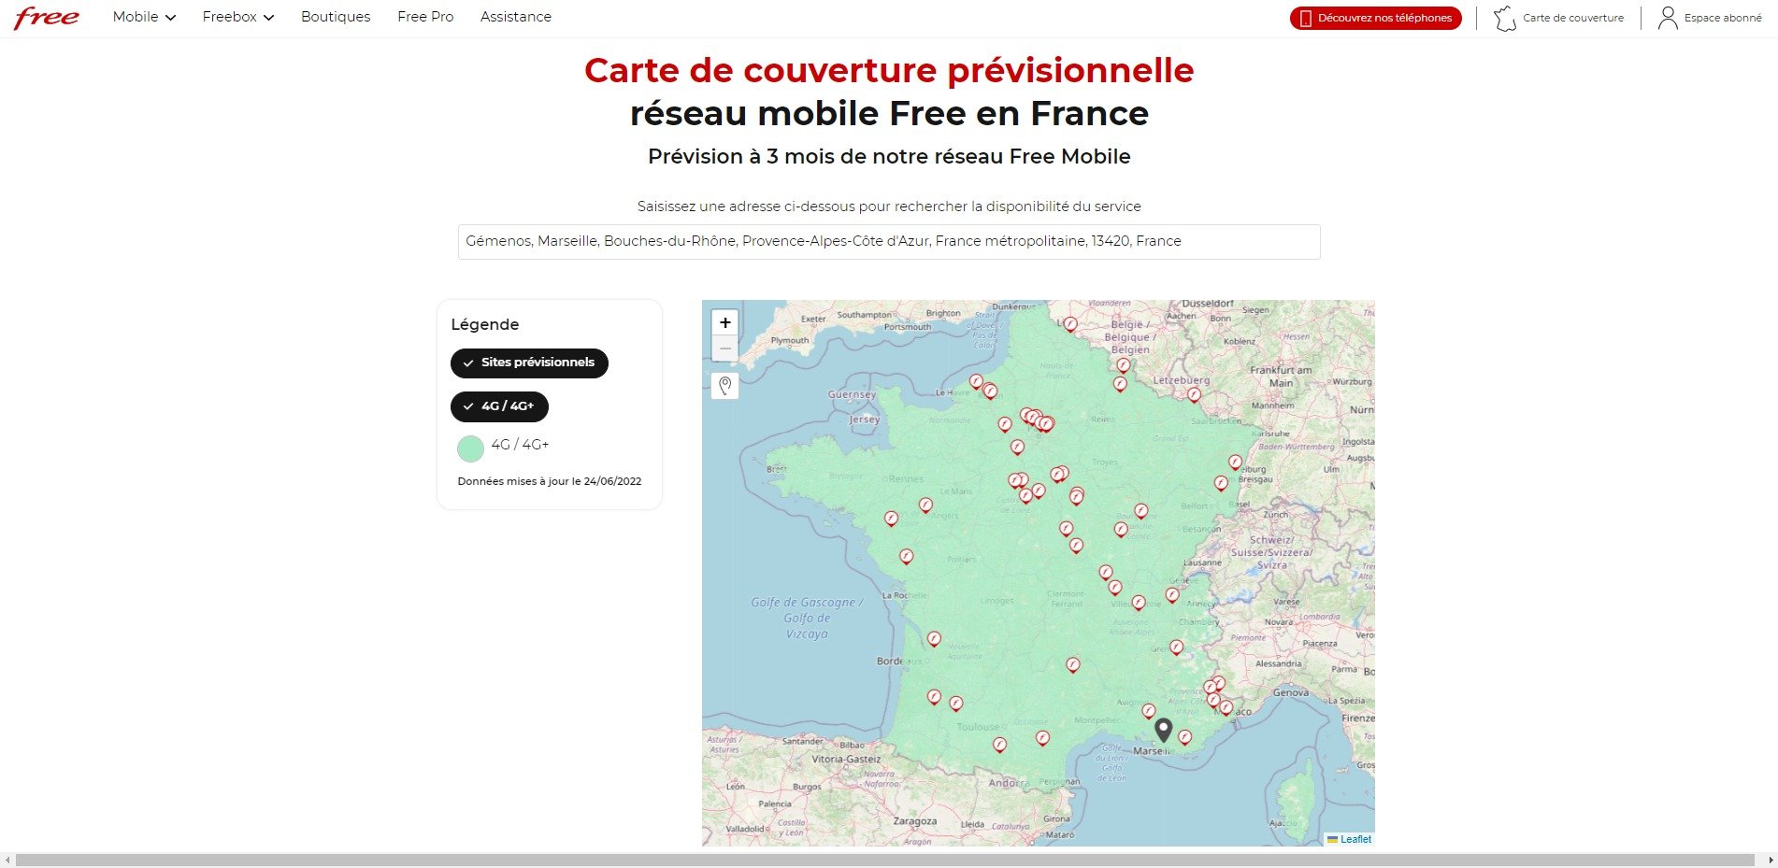Viewport: 1778px width, 868px height.
Task: Click the horizontal page scrollbar
Action: (885, 860)
